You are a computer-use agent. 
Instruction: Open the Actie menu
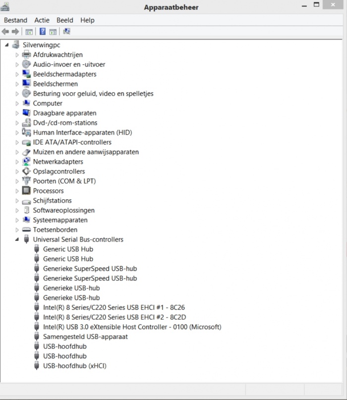[42, 20]
